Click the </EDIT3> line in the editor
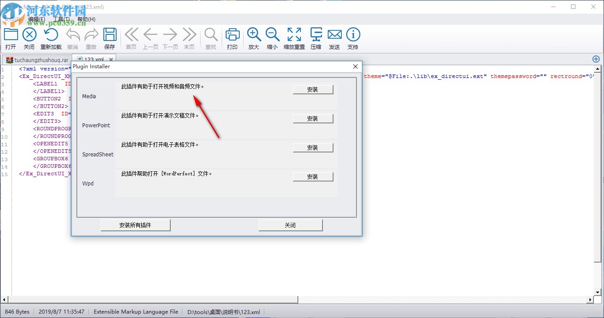The image size is (604, 318). 47,121
